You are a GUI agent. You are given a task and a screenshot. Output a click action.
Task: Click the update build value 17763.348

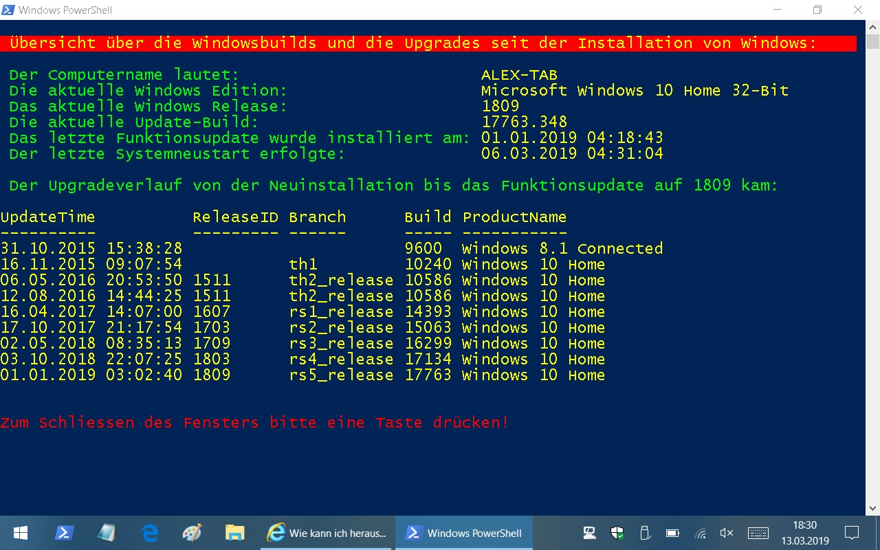click(524, 122)
